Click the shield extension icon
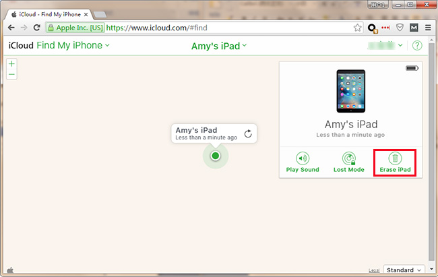This screenshot has height=277, width=438. click(400, 28)
